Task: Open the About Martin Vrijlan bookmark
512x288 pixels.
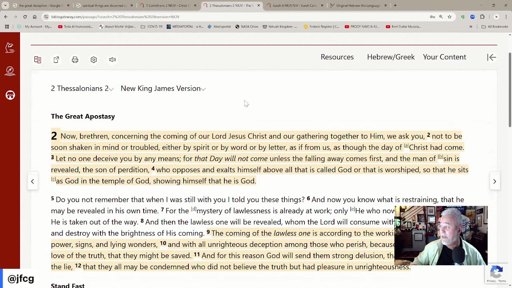Action: pos(117,27)
